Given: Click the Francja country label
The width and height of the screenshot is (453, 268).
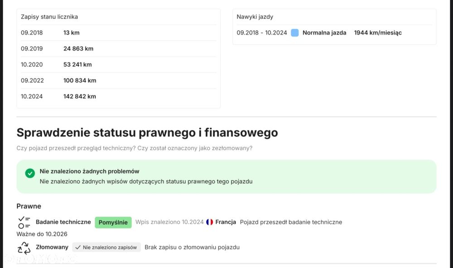Looking at the screenshot, I should [226, 222].
